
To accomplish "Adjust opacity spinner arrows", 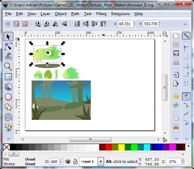I will [x=60, y=162].
